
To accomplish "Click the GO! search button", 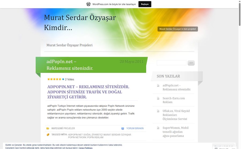I will [191, 63].
